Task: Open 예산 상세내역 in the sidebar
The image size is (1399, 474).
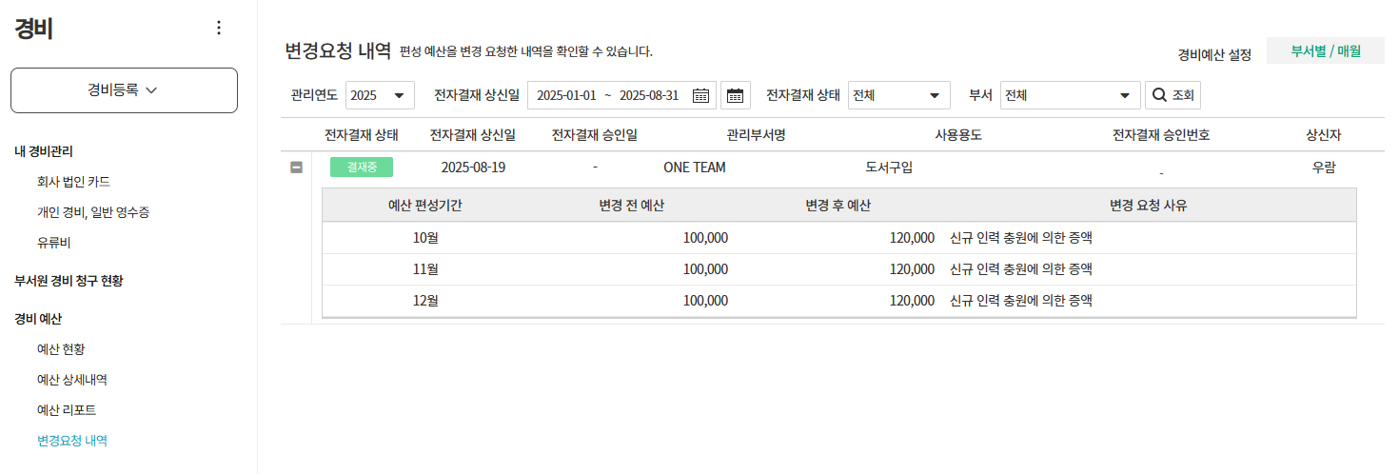Action: click(x=71, y=380)
